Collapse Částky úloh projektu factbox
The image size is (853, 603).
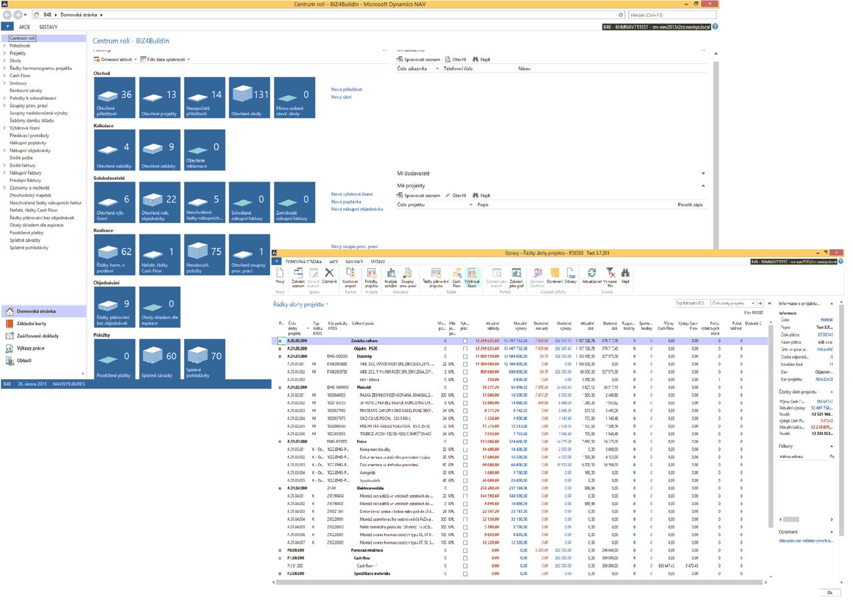point(832,392)
